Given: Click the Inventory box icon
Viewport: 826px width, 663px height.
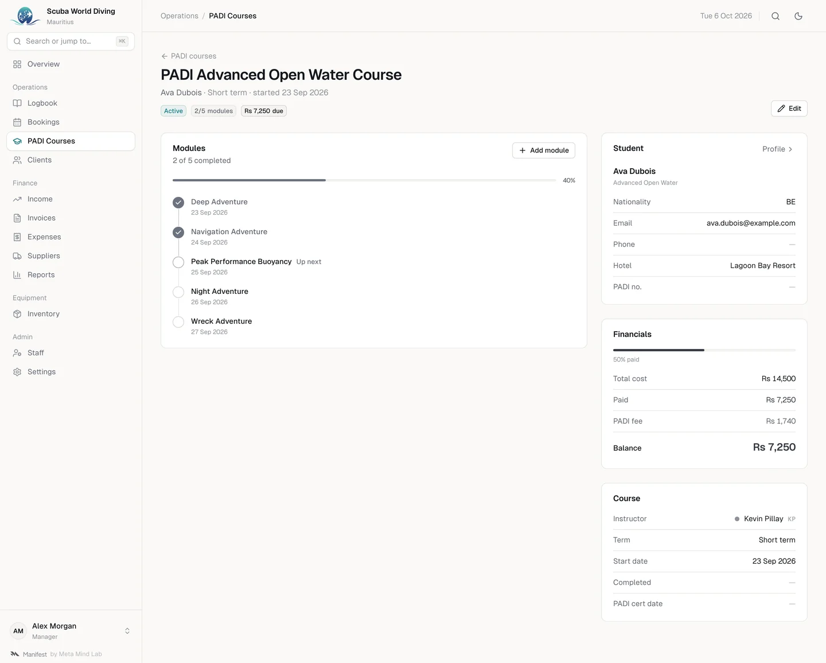Looking at the screenshot, I should [17, 314].
